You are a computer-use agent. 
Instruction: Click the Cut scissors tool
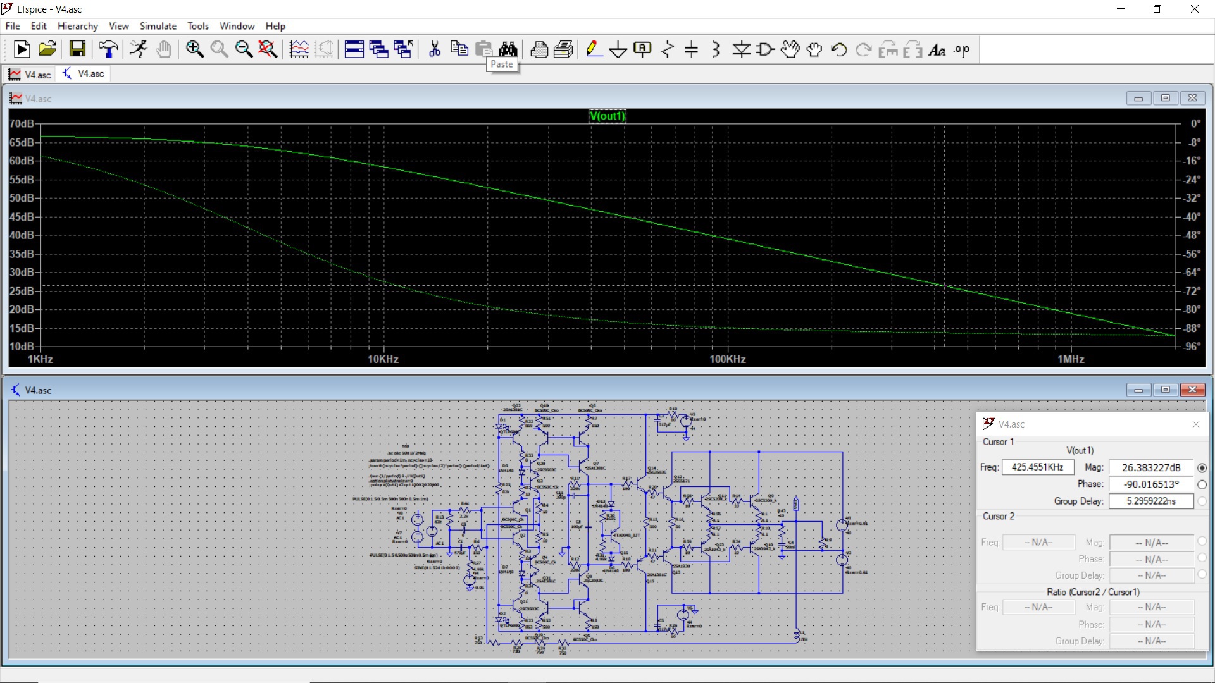[x=434, y=49]
